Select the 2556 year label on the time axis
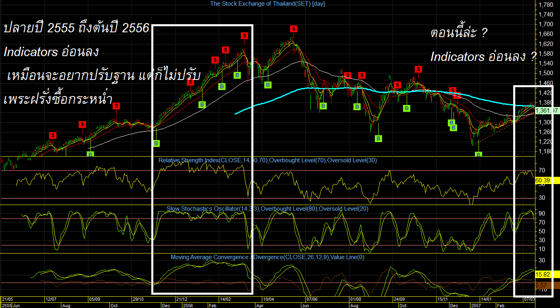 [x=187, y=305]
